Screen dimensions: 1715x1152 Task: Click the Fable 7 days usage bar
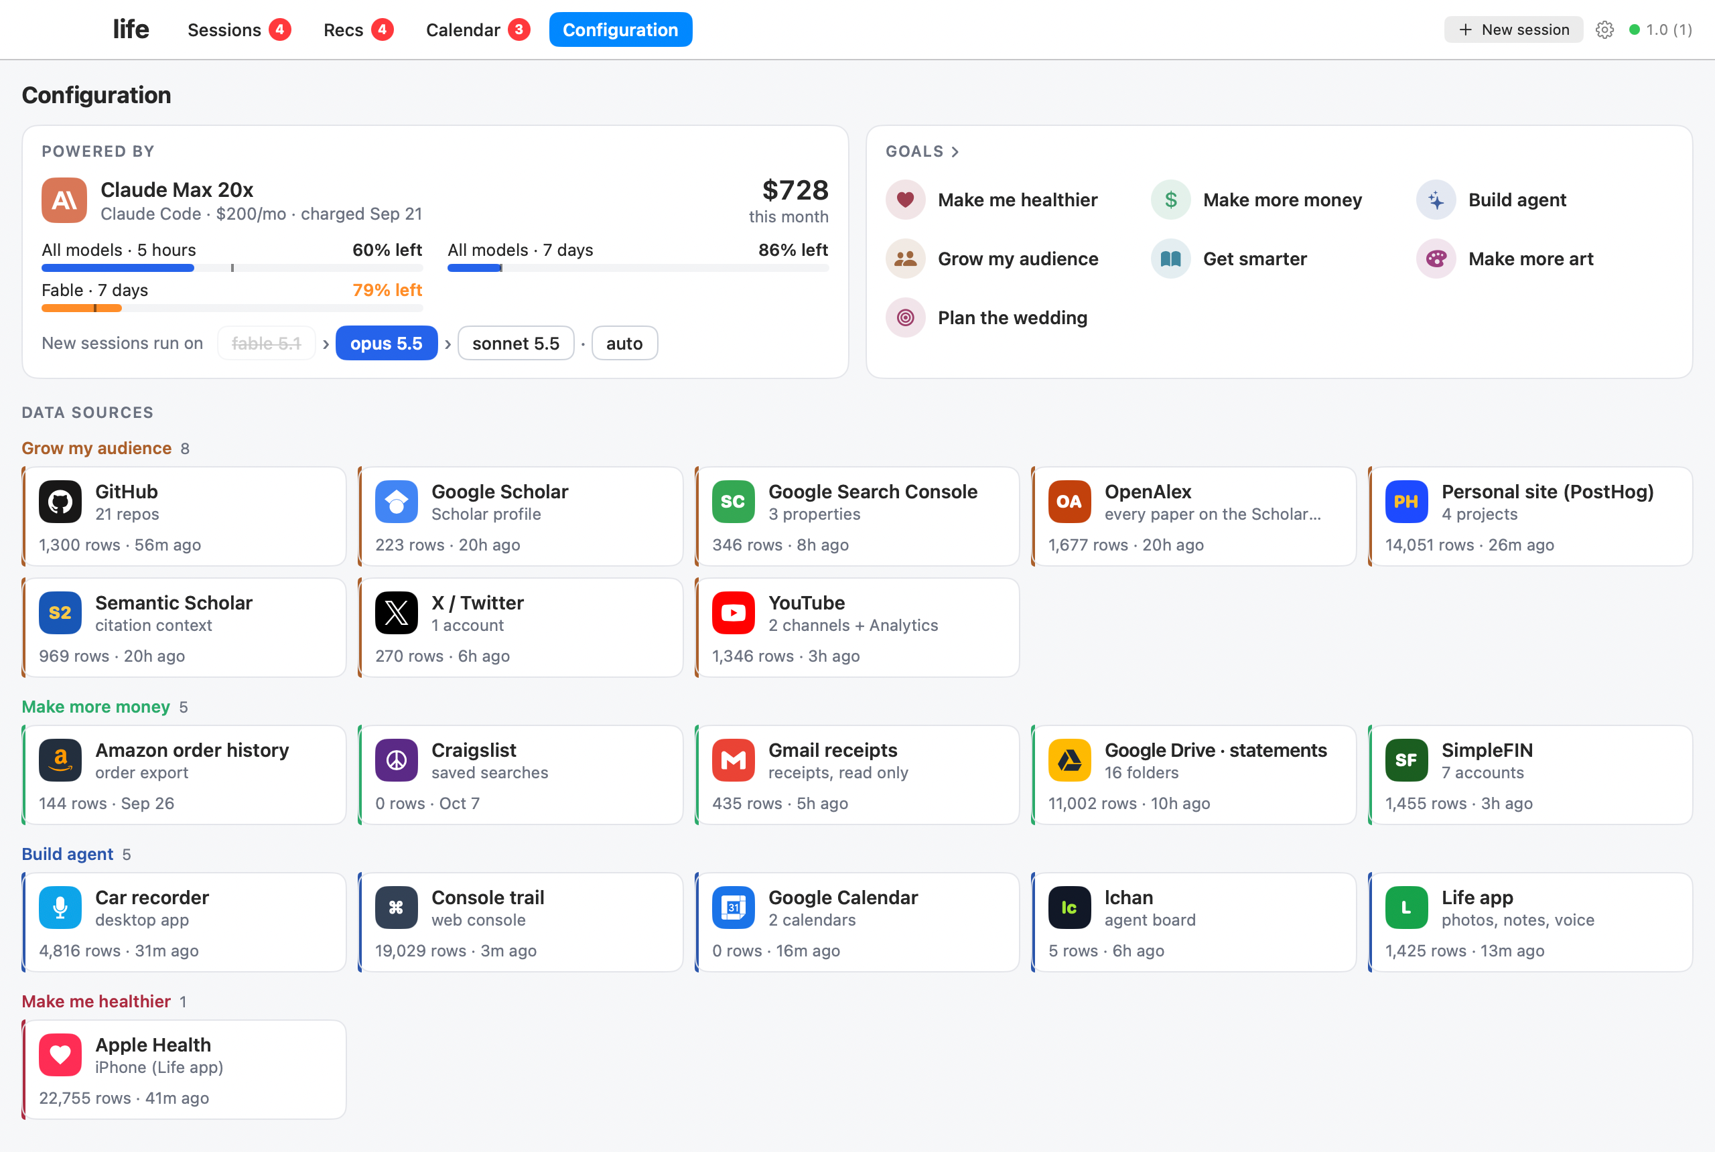pyautogui.click(x=232, y=309)
